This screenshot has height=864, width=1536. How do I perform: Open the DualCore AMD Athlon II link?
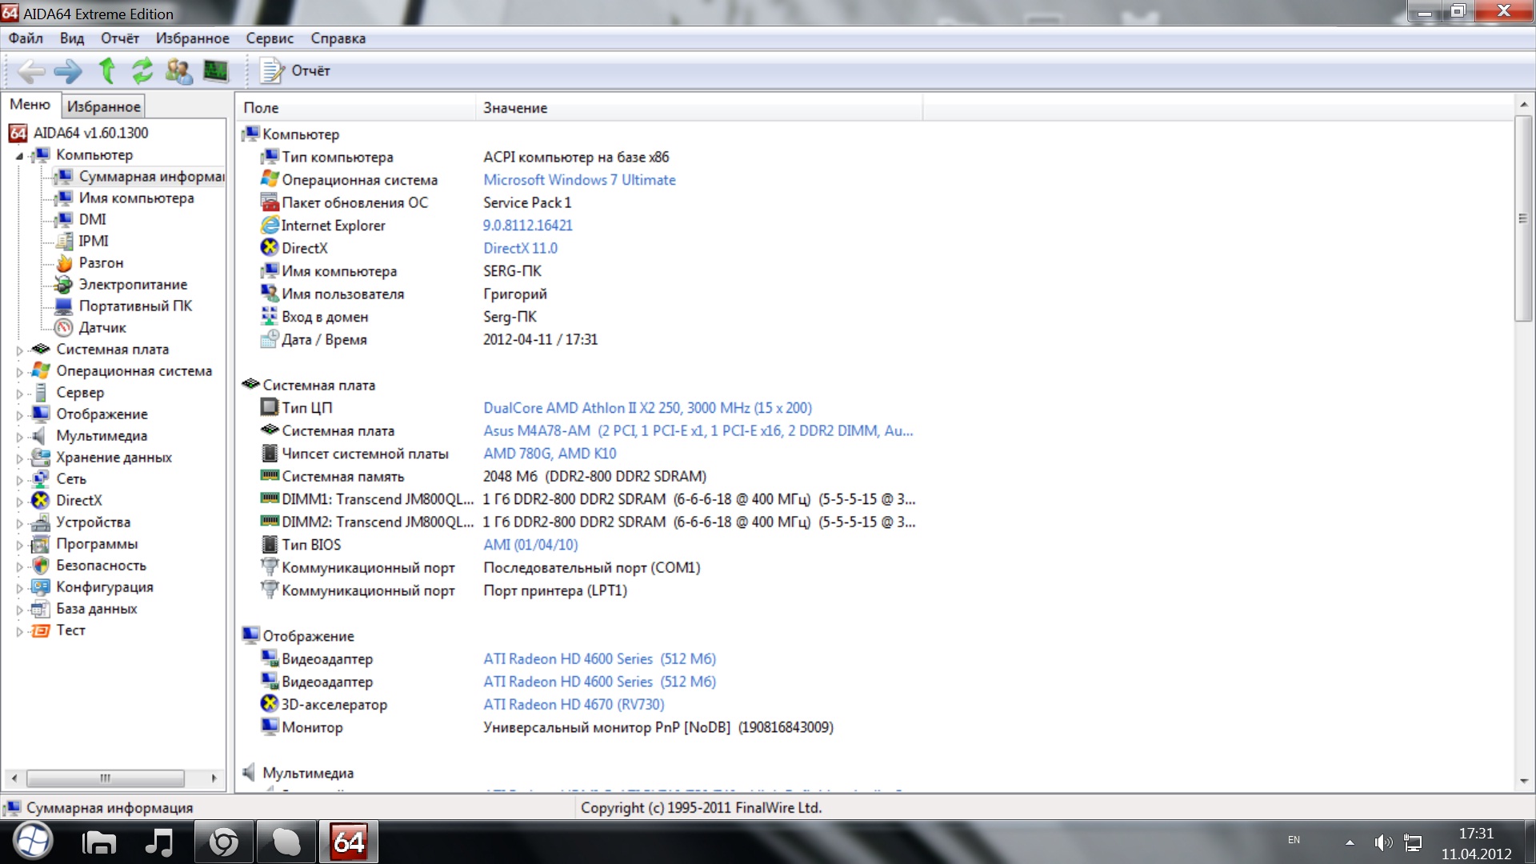point(647,408)
